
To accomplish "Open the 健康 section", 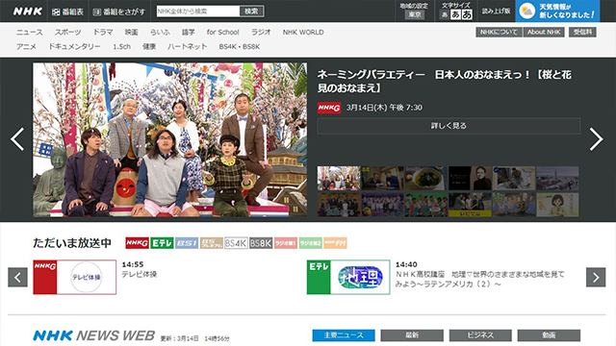I will (x=149, y=47).
